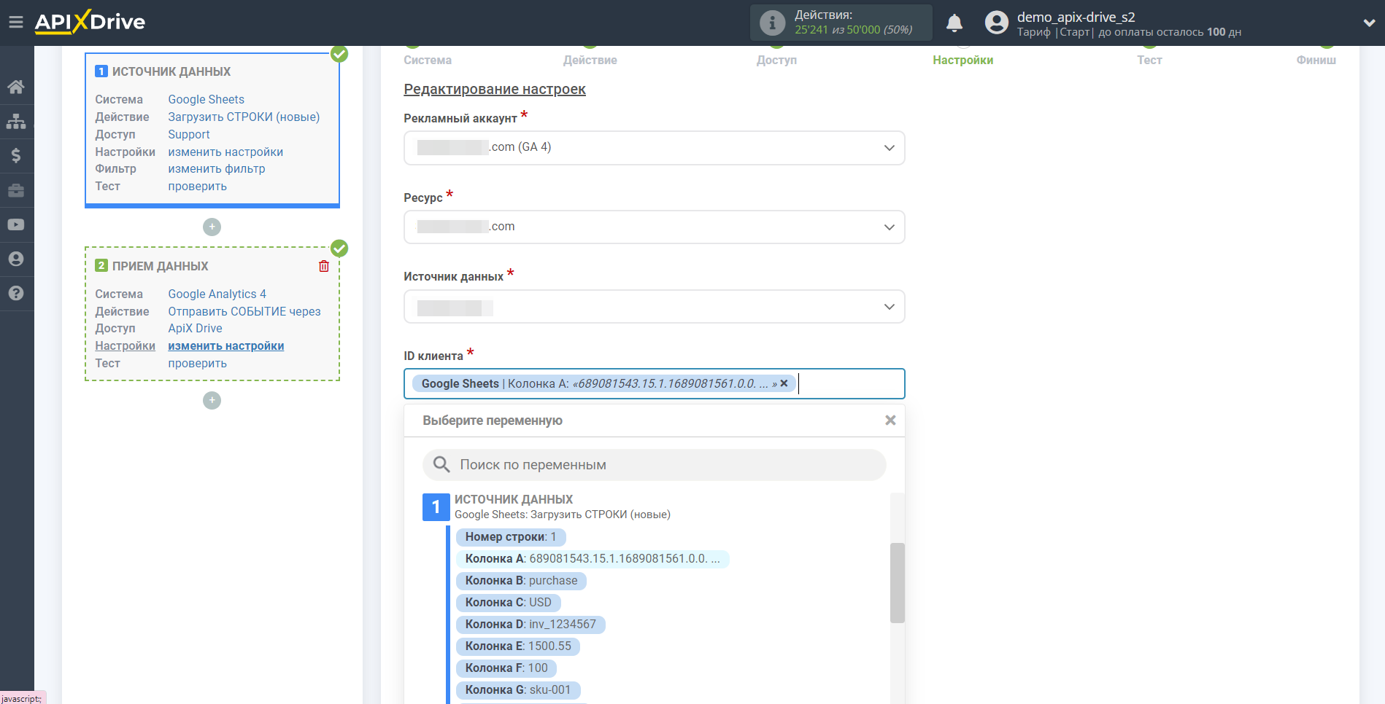The height and width of the screenshot is (704, 1385).
Task: Go to the Действие step
Action: click(x=590, y=60)
